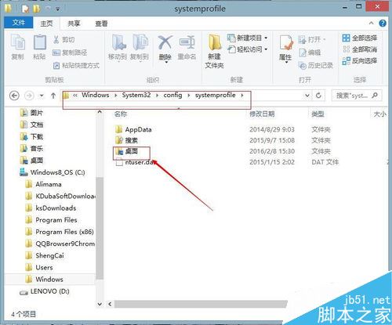392x325 pixels.
Task: Select the folder dated 2016/2/8 15:30
Action: click(126, 151)
